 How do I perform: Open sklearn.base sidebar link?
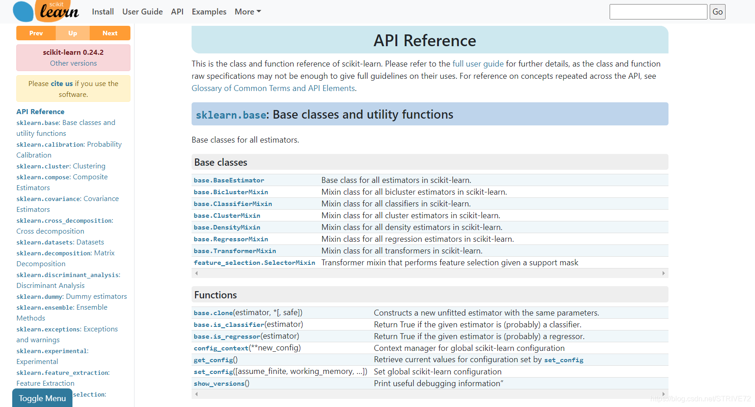[66, 128]
